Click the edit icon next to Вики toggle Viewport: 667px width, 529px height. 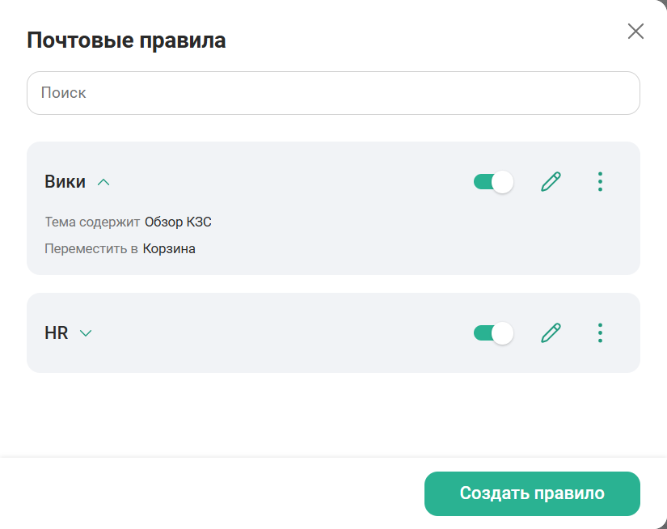tap(551, 182)
